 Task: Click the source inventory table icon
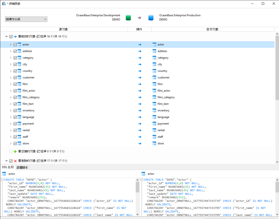[19, 110]
